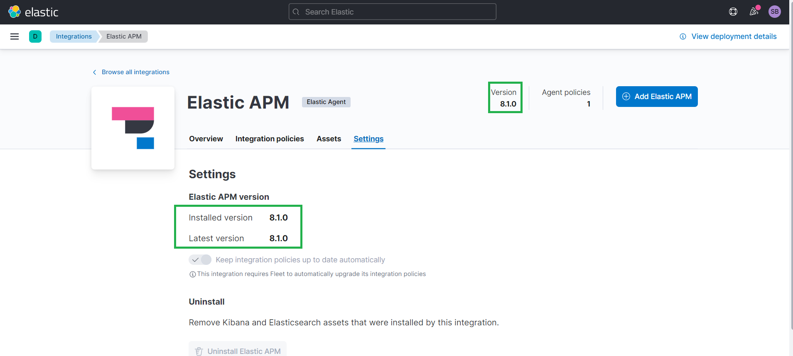Click the Elastic APM page title

coord(238,102)
